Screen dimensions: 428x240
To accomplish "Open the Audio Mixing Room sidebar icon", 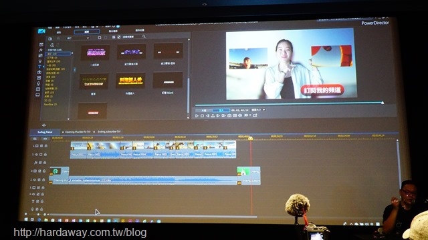I will 39,78.
